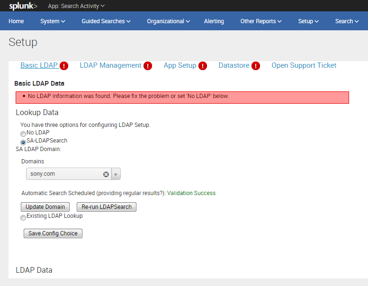The width and height of the screenshot is (368, 286).
Task: Click the warning icon beside App Setup
Action: click(203, 66)
